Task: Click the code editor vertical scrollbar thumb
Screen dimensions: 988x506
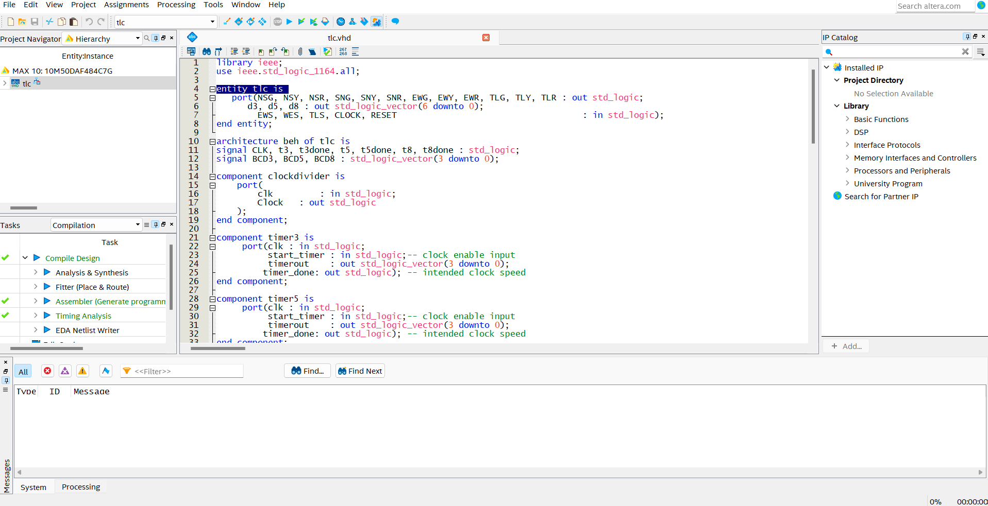Action: coord(813,107)
